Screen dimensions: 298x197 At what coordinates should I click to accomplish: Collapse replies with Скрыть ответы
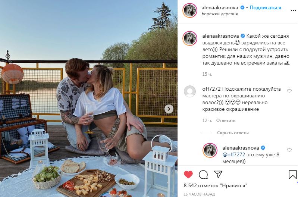(233, 133)
